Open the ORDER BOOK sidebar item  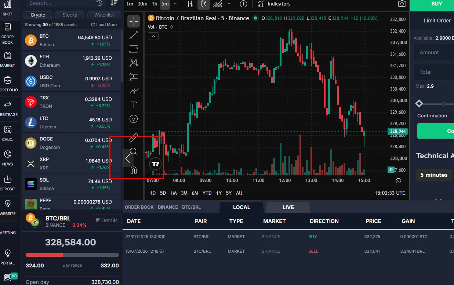(x=7, y=33)
